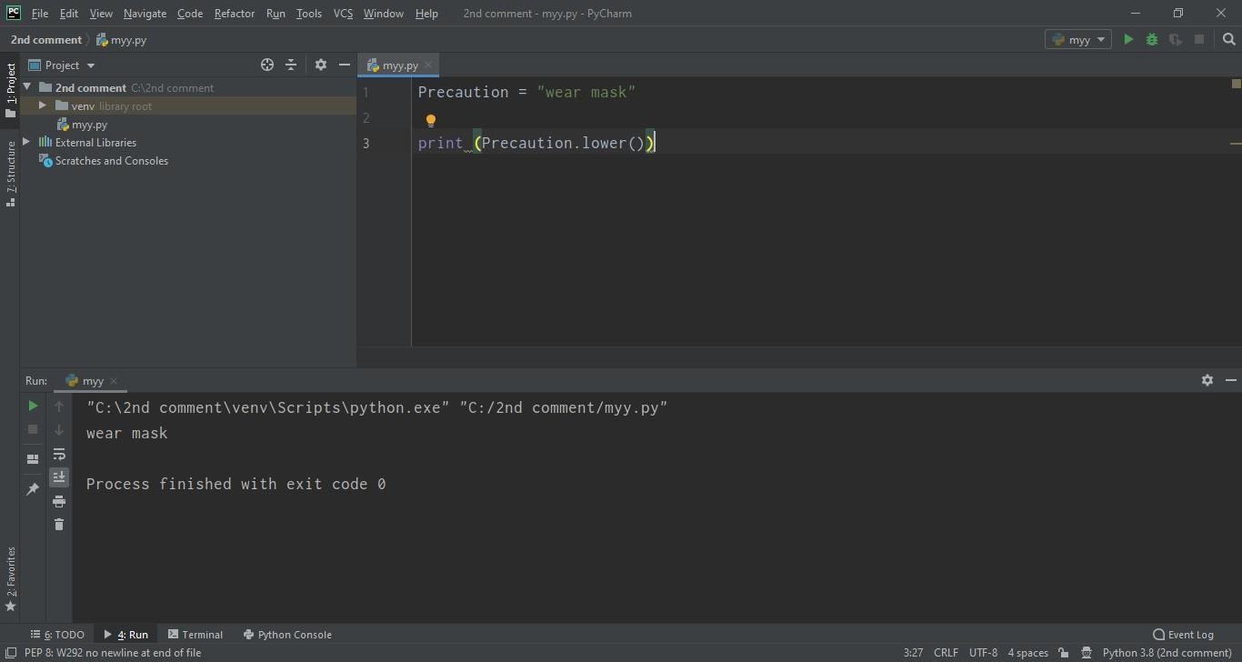The height and width of the screenshot is (662, 1242).
Task: Click the Python 3.8 interpreter status widget
Action: tap(1167, 653)
